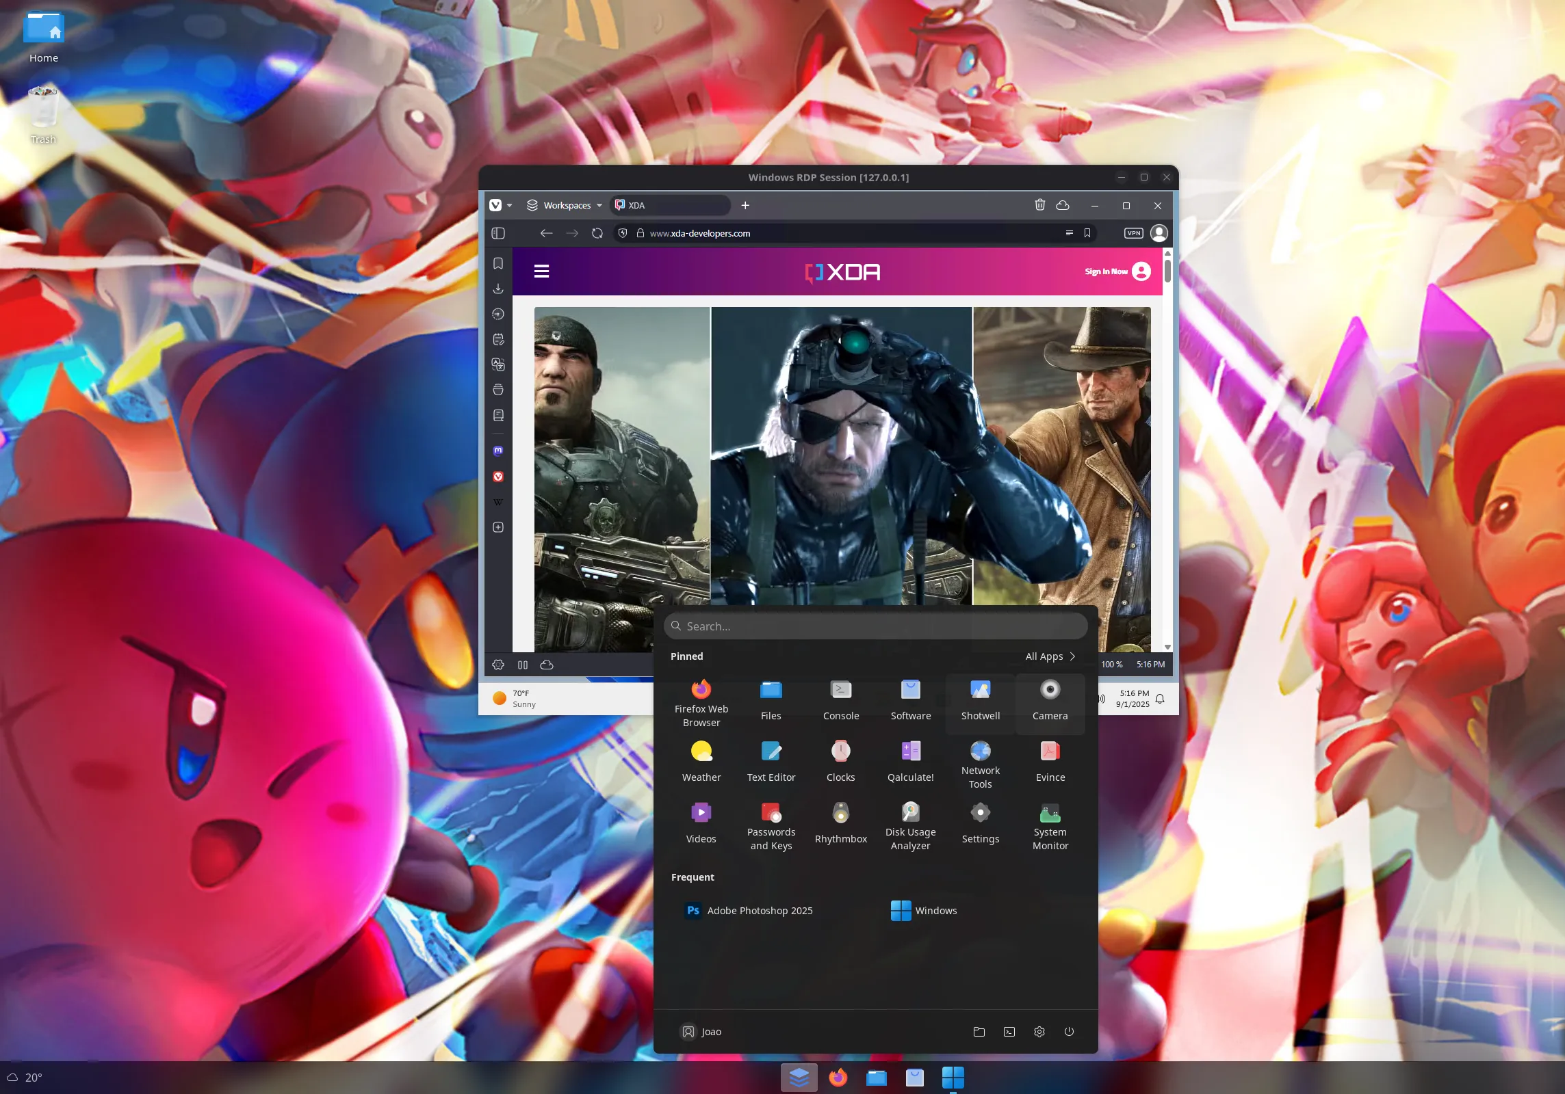Open the Mastodon web panel
The width and height of the screenshot is (1565, 1094).
pyautogui.click(x=498, y=451)
